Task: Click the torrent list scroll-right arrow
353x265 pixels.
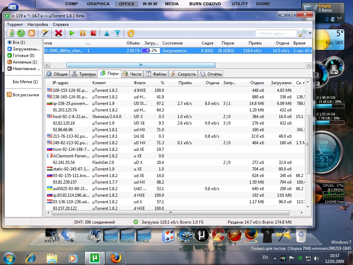Action: click(x=309, y=65)
